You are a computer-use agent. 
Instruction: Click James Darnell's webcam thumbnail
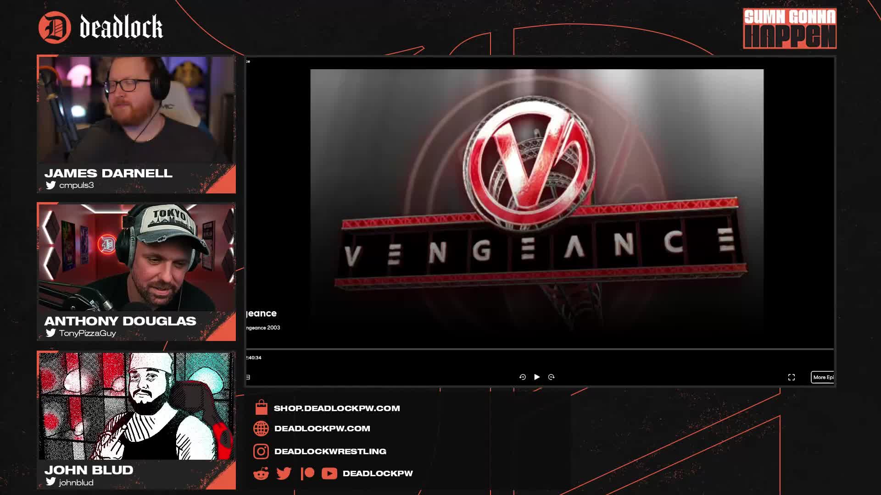pos(136,110)
